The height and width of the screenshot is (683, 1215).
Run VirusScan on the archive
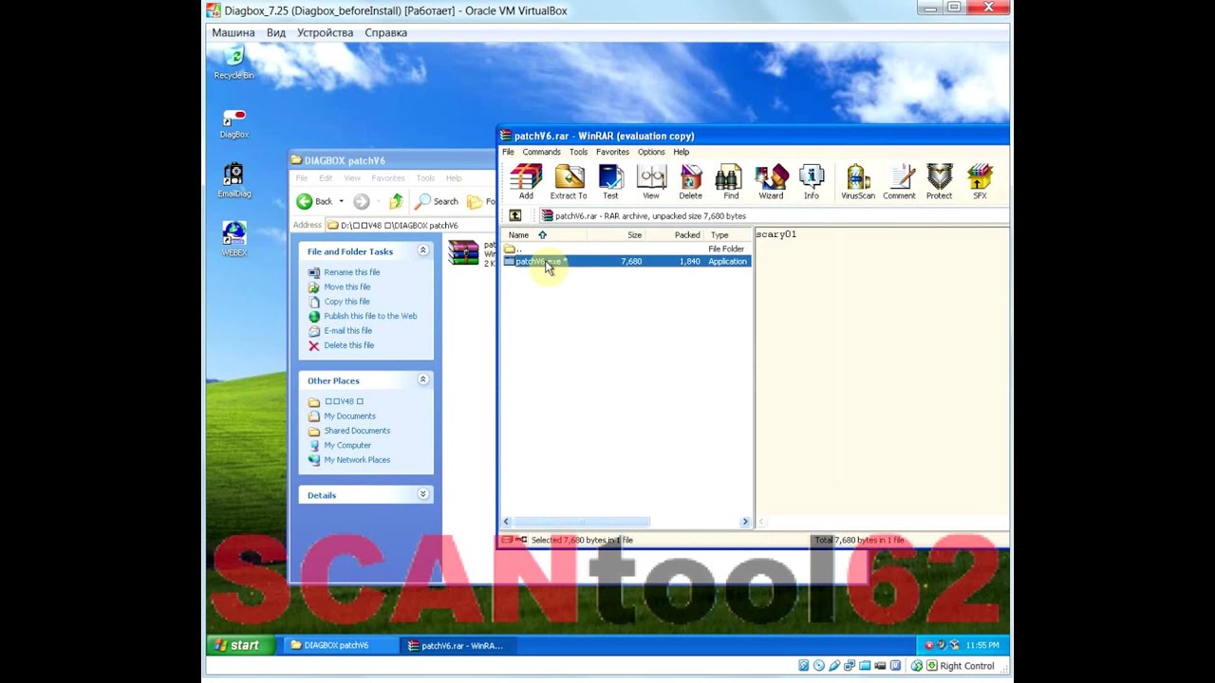[x=857, y=181]
